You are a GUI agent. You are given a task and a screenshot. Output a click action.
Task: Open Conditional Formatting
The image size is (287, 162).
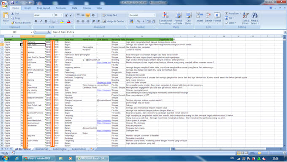(165, 18)
